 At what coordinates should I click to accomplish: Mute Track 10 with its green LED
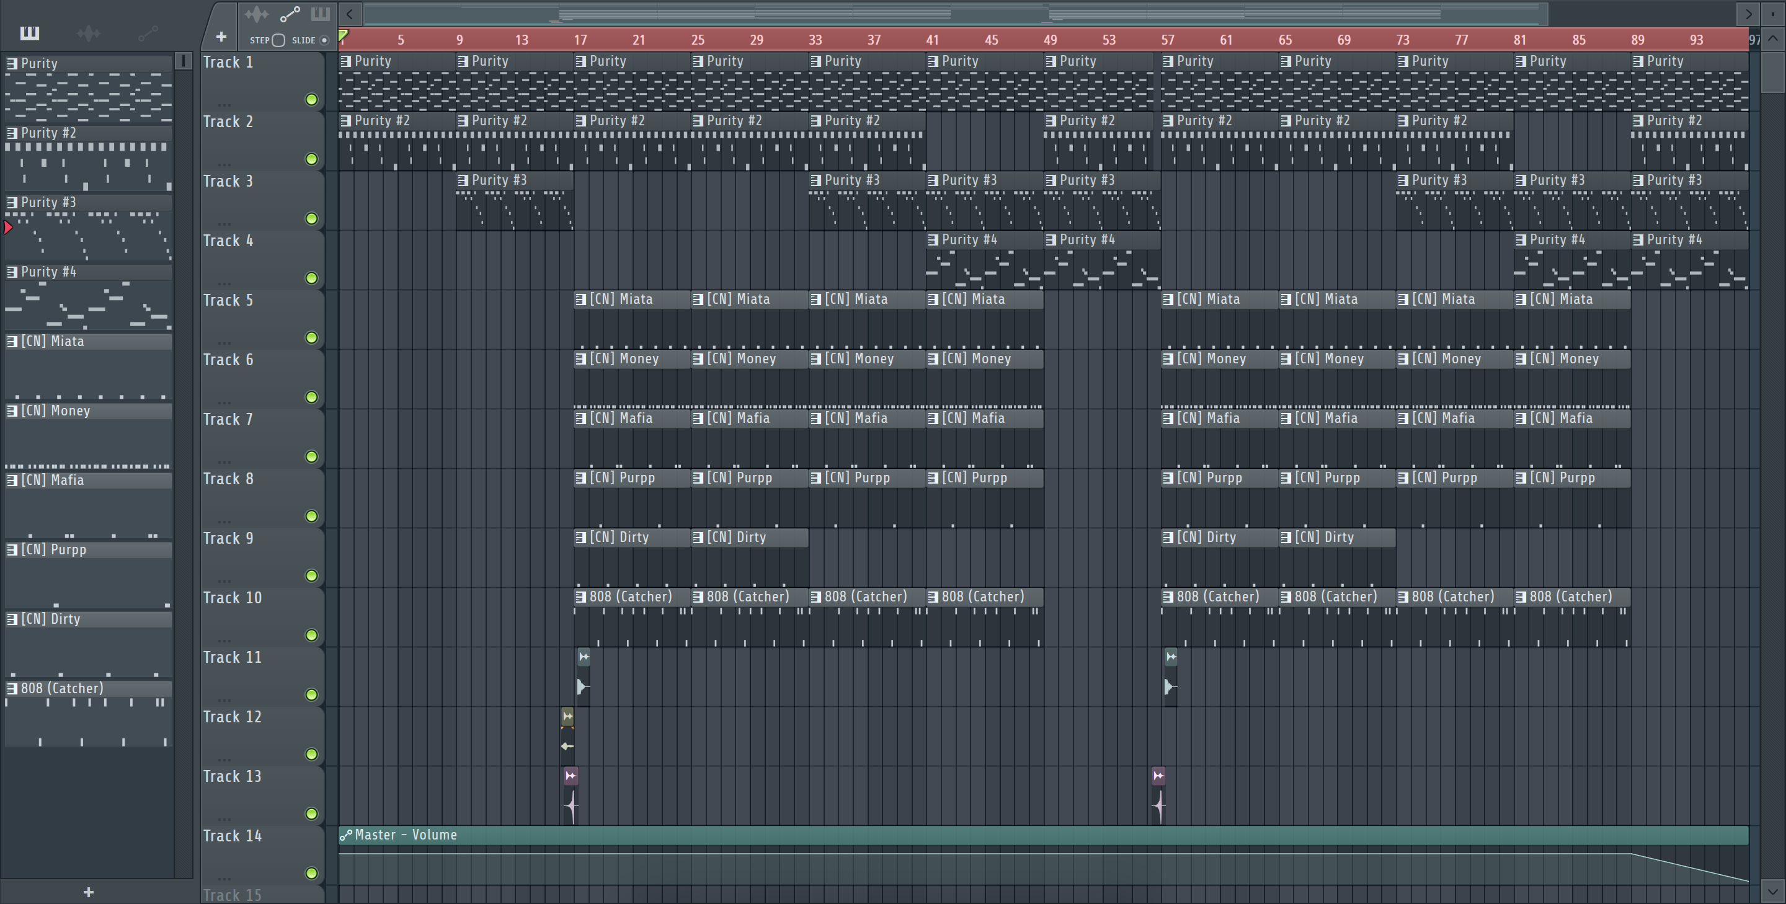point(312,636)
